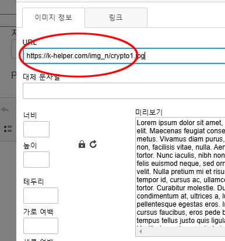Switch to the 이미지 정보 tab
225x241 pixels.
click(x=54, y=17)
